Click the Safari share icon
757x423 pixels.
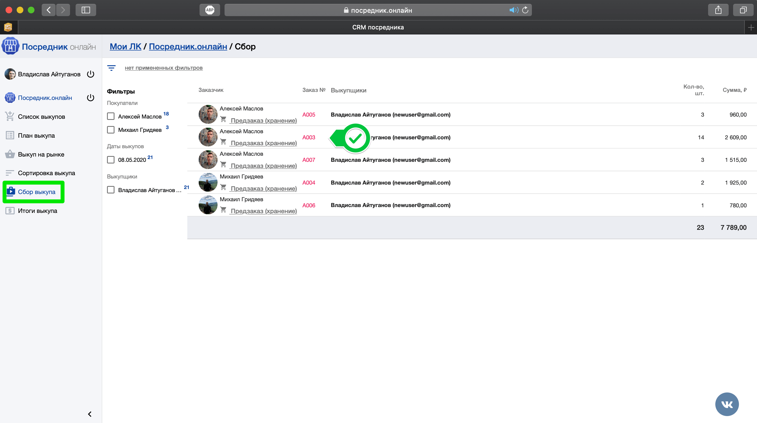pyautogui.click(x=718, y=10)
